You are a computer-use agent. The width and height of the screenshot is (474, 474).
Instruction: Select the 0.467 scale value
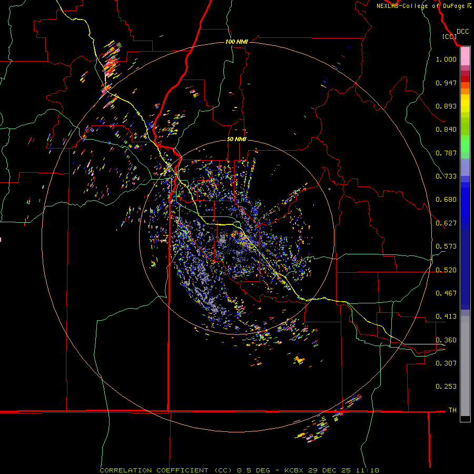(x=446, y=293)
